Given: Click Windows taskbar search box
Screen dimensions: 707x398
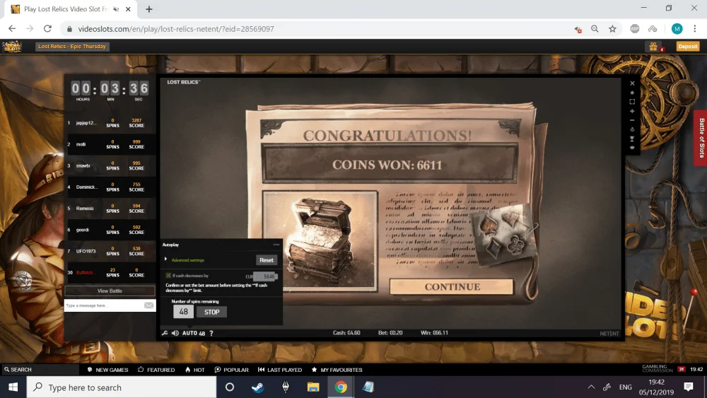Looking at the screenshot, I should 122,387.
